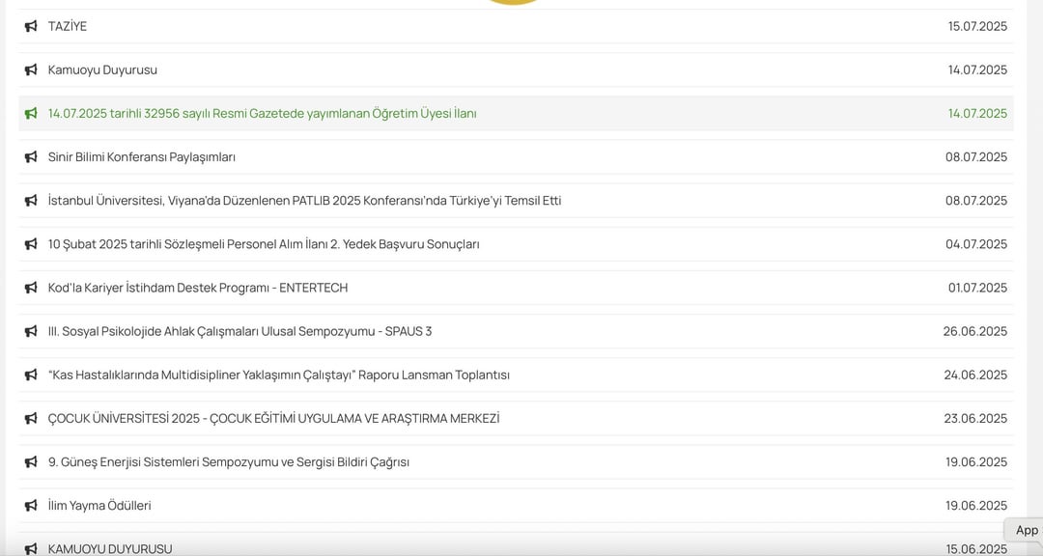Click megaphone icon beside Kamuoyu Duyurusu 14.07.2025
The height and width of the screenshot is (556, 1043).
pos(31,69)
